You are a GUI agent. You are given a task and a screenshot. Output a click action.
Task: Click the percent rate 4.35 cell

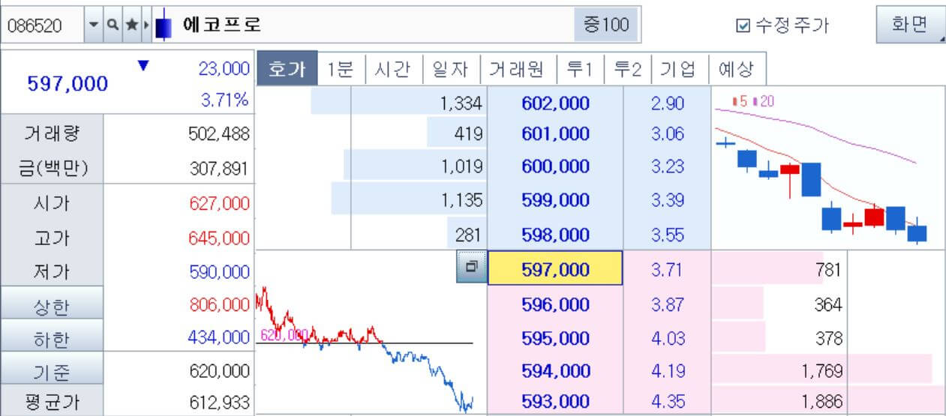(x=667, y=401)
